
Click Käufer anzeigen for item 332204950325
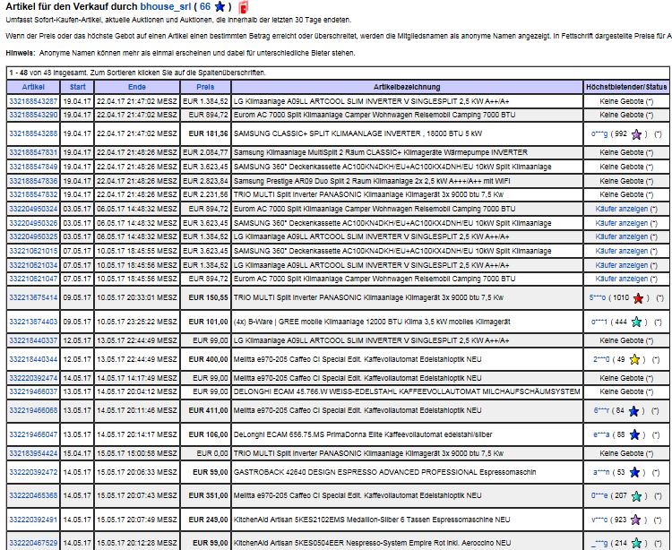(x=622, y=236)
